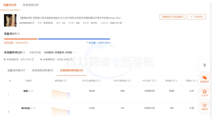The image size is (213, 118).
Task: Open external link for keyword 轉印貼紙
Action: click(x=31, y=108)
